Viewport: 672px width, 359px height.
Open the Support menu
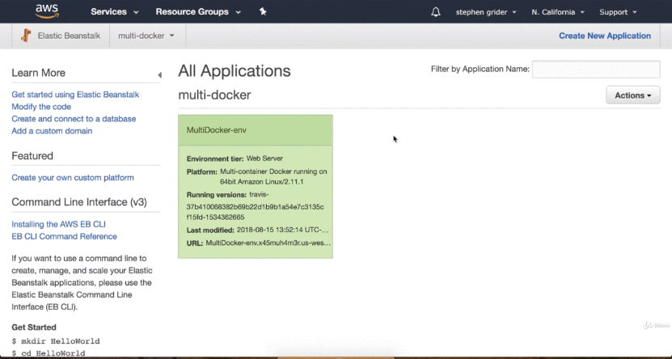618,12
